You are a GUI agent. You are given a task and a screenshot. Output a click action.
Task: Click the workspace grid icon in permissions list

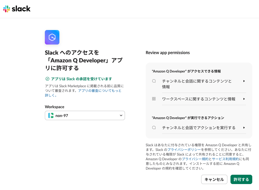pos(154,99)
